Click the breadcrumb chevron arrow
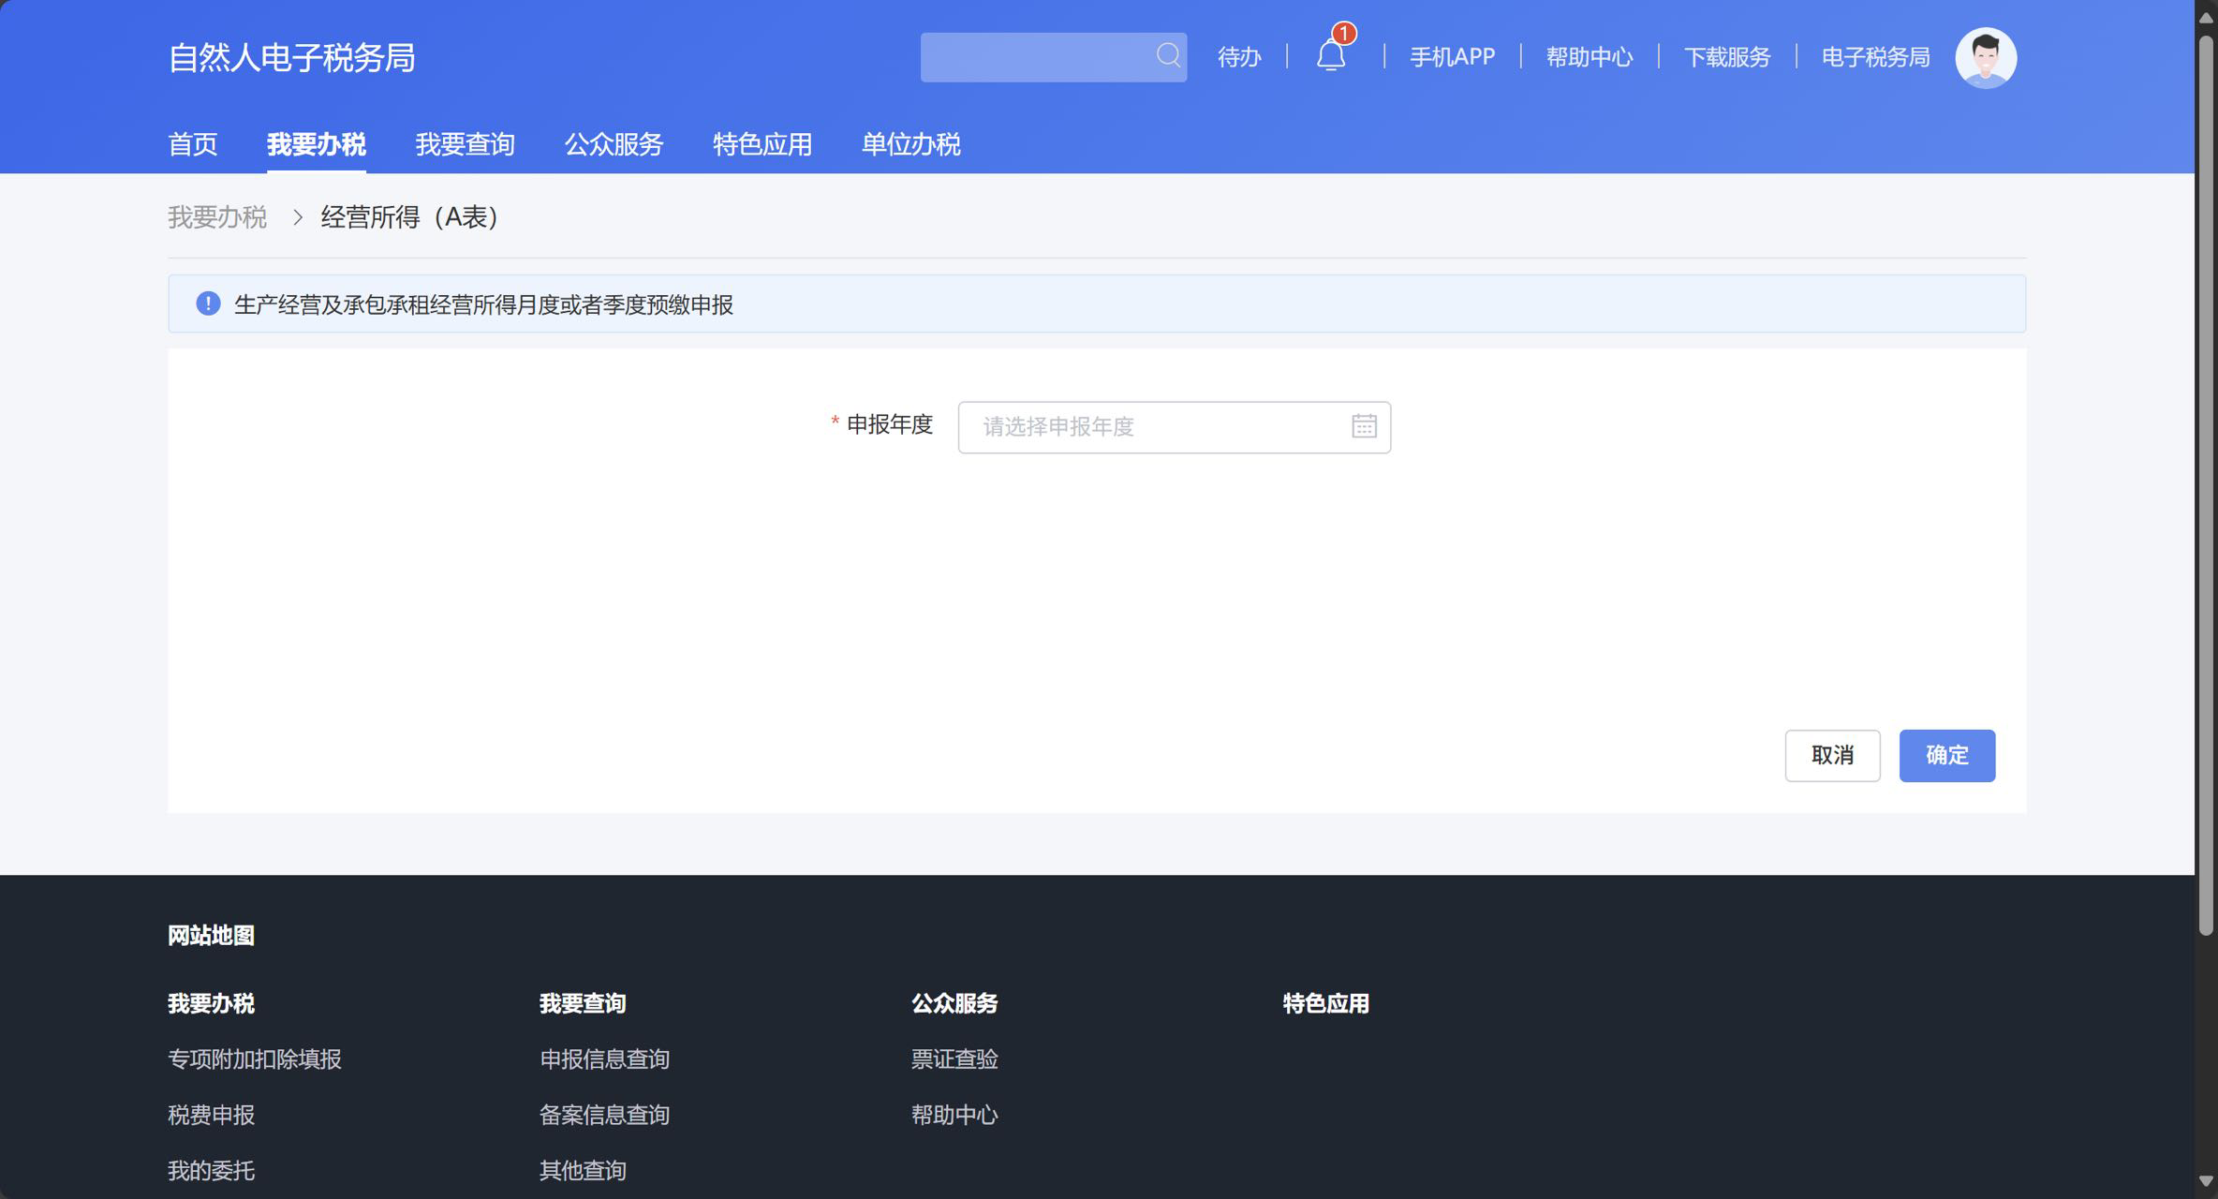The height and width of the screenshot is (1199, 2218). [298, 217]
